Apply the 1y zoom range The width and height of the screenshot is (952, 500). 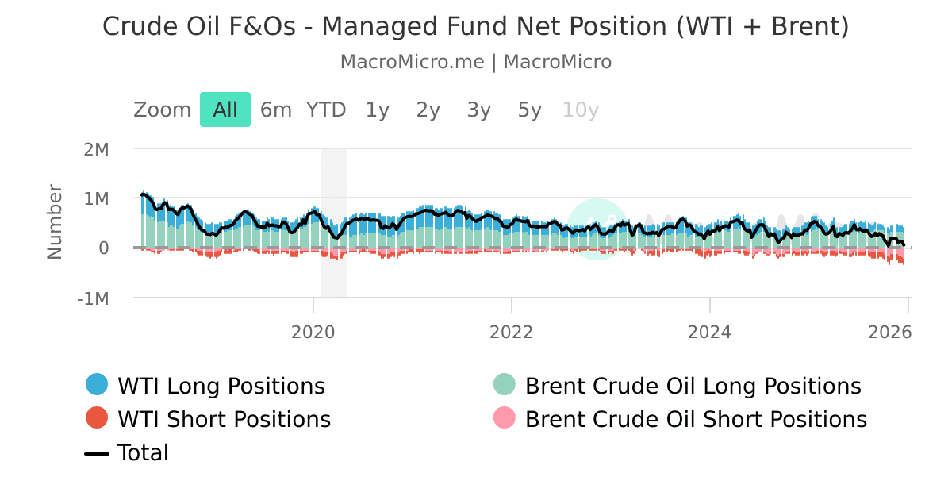376,110
